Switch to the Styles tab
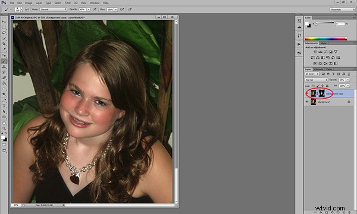Viewport: 357px width, 214px height. 323,43
